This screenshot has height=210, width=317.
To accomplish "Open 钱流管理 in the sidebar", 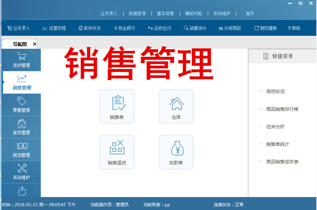I will click(22, 149).
